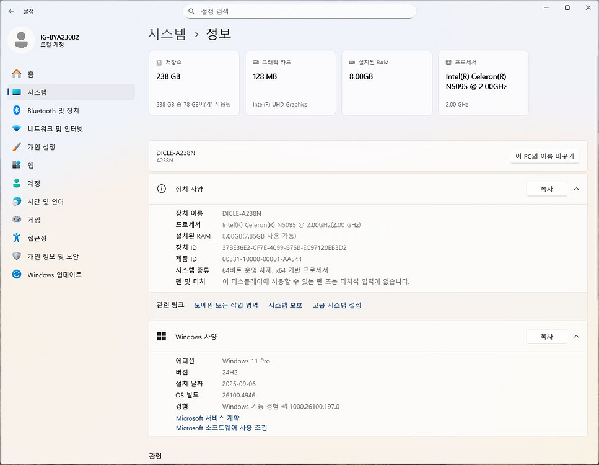The width and height of the screenshot is (599, 465).
Task: Go to 네트워크 및 인터넷
Action: point(71,129)
